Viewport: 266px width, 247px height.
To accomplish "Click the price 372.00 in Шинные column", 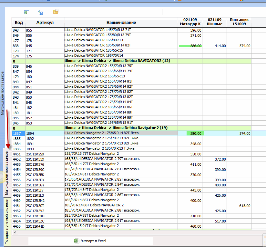I will (220, 159).
